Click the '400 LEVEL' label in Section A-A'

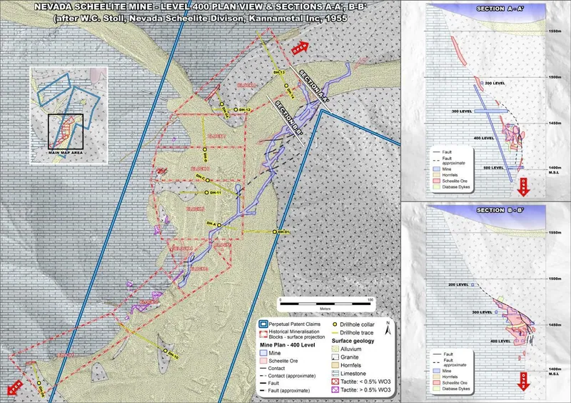pyautogui.click(x=484, y=138)
